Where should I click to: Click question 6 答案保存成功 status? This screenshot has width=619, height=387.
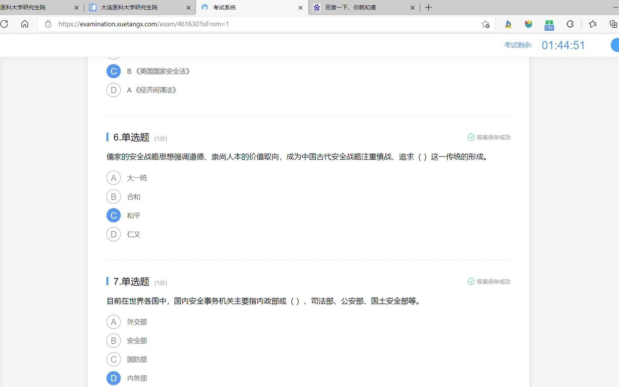(x=489, y=137)
